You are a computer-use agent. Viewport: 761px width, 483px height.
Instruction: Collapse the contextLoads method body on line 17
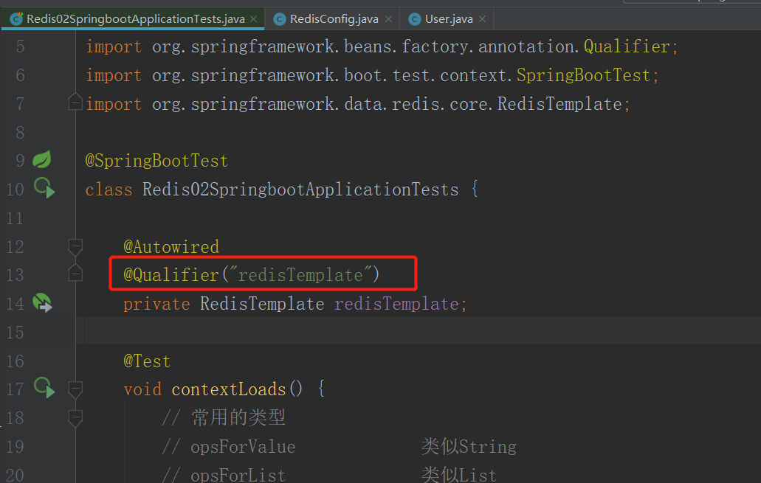click(75, 389)
